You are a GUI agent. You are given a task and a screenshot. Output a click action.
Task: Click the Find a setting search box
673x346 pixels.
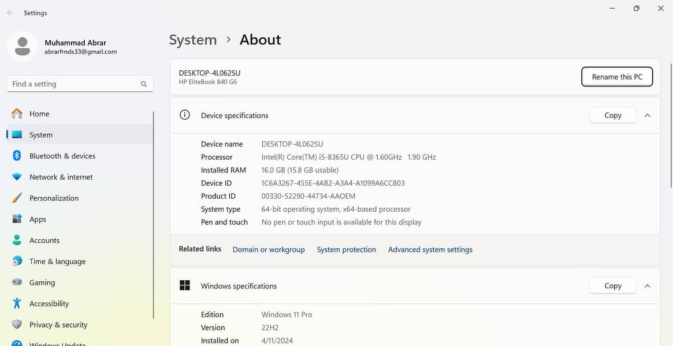[x=75, y=84]
